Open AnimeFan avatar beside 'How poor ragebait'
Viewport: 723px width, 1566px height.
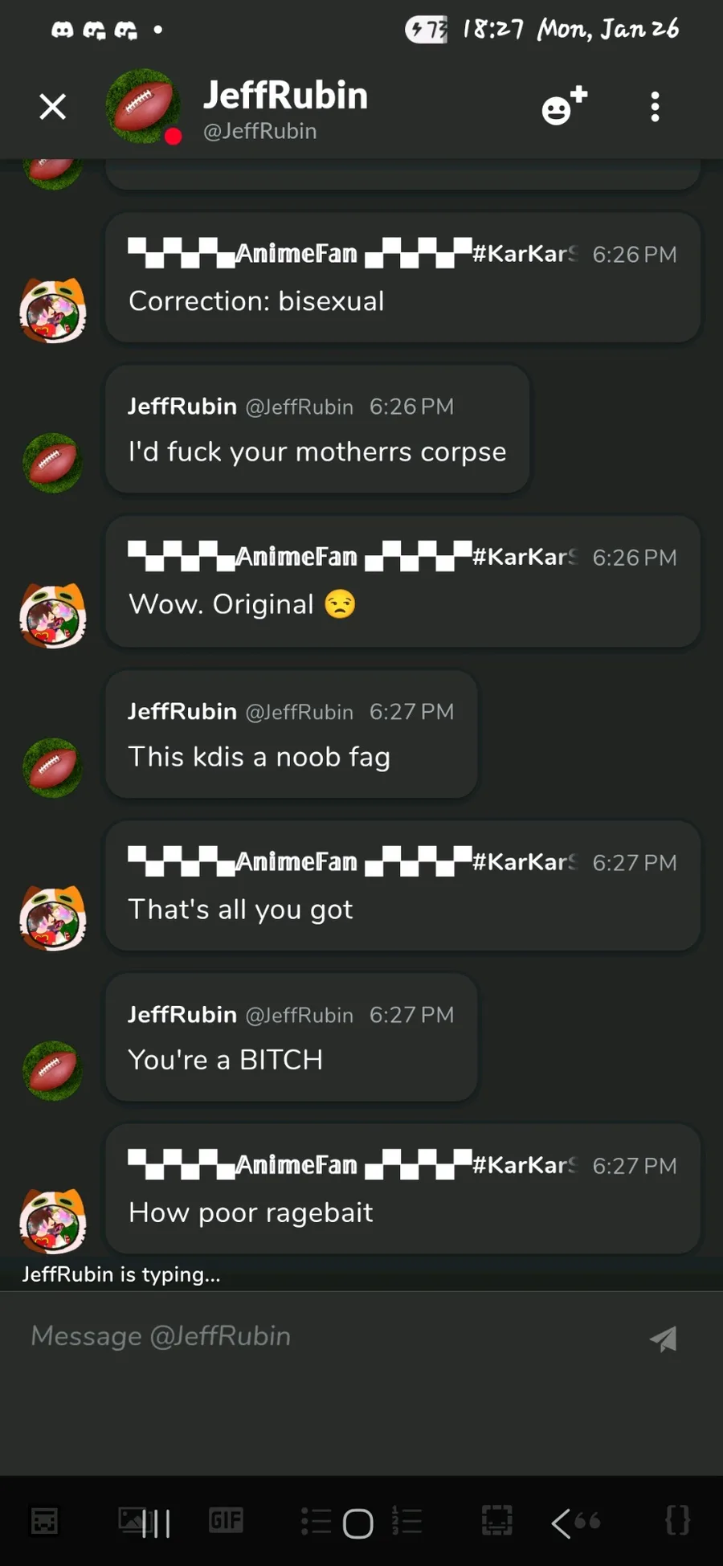click(53, 1221)
